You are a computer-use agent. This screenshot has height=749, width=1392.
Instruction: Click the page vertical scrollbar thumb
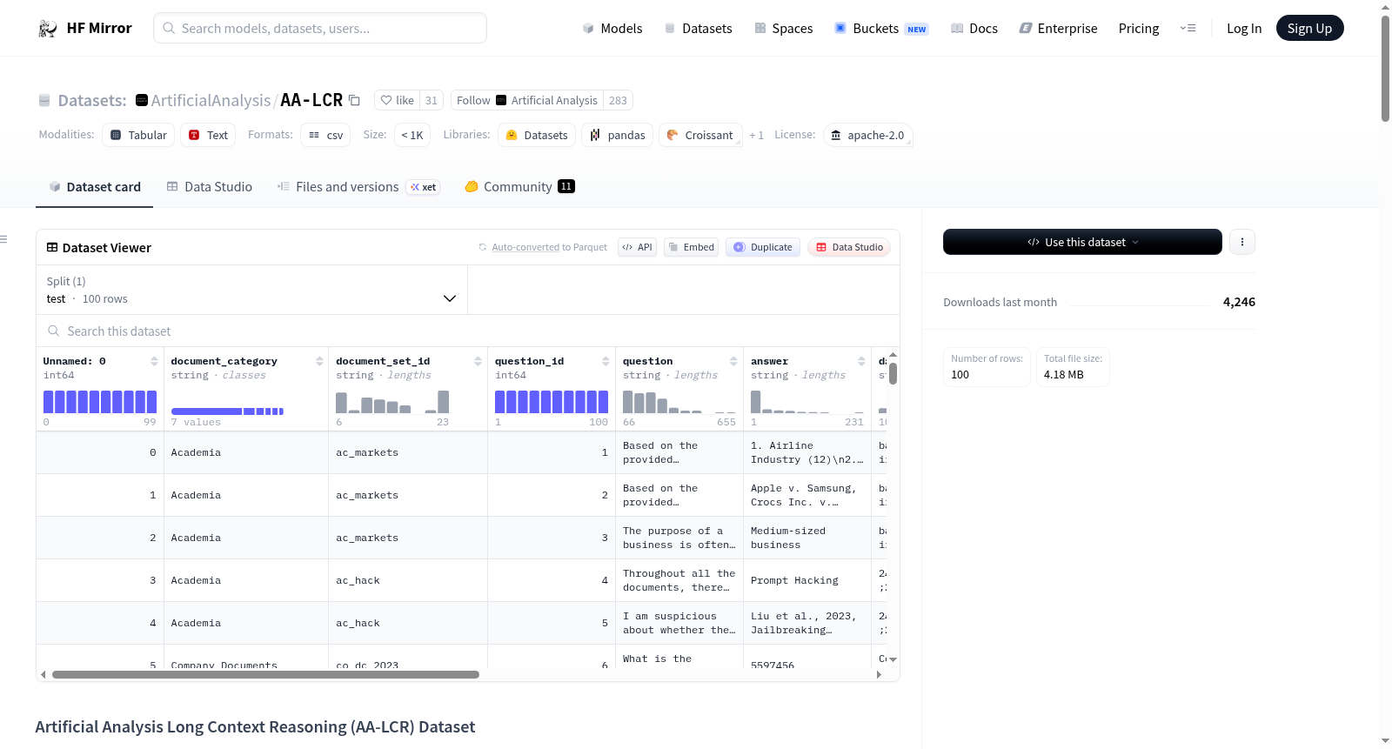tap(1385, 68)
